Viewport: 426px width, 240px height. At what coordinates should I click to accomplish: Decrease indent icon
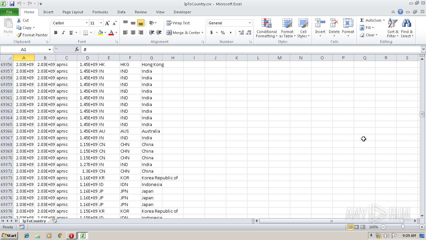tap(151, 33)
